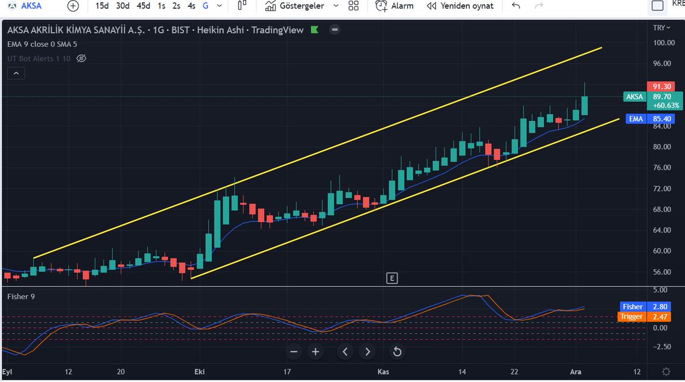685x382 pixels.
Task: Click the UT Bot Alerts 1 10 legend
Action: [39, 58]
